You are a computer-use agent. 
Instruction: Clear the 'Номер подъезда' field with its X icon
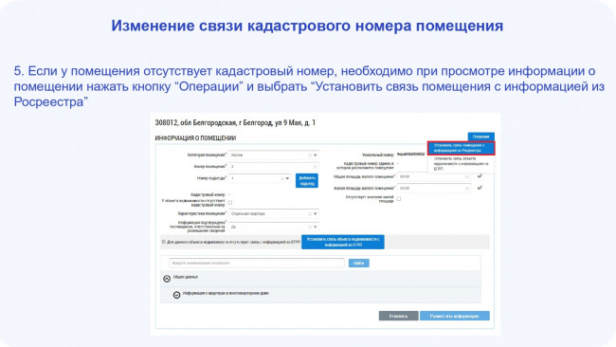(282, 179)
